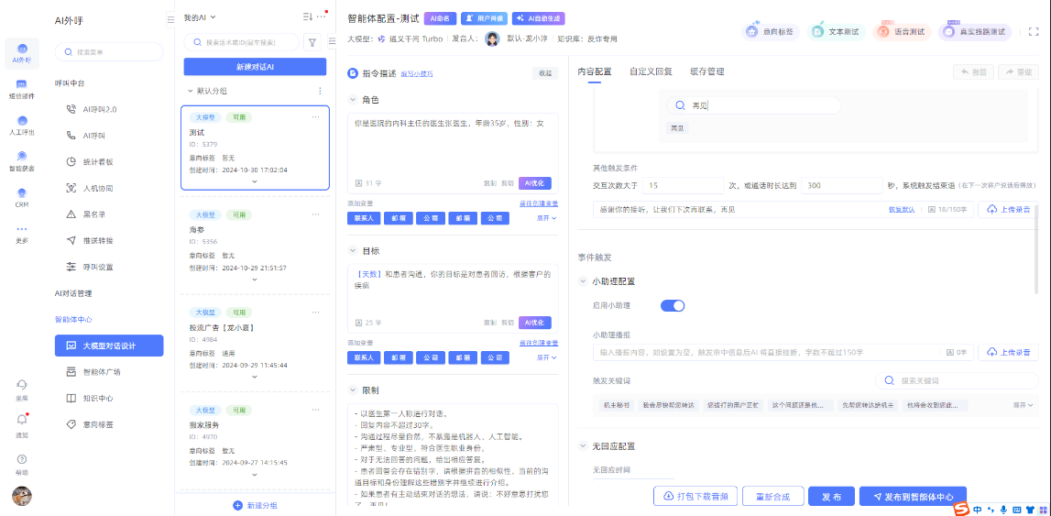Select the 海参 AI card
The height and width of the screenshot is (516, 1051).
click(255, 245)
